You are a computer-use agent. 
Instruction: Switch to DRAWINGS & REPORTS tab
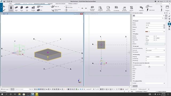39,4
